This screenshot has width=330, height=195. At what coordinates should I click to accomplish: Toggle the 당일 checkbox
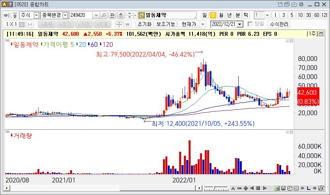coord(250,24)
